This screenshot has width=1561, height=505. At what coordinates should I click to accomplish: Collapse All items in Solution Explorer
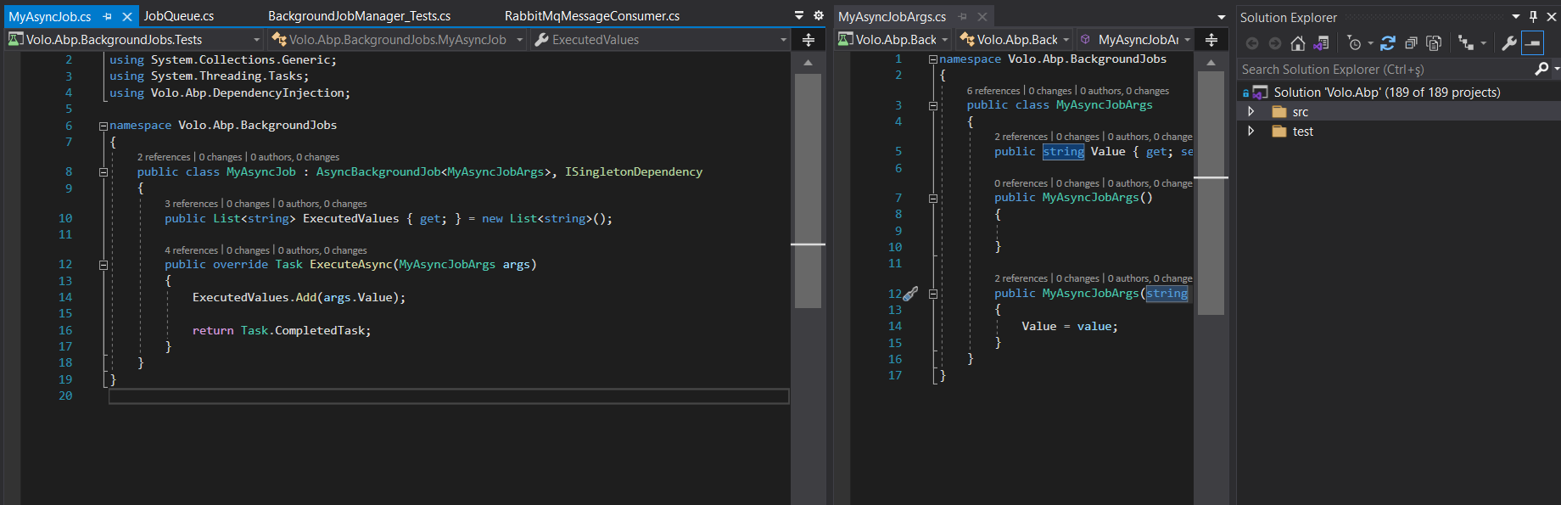1411,43
